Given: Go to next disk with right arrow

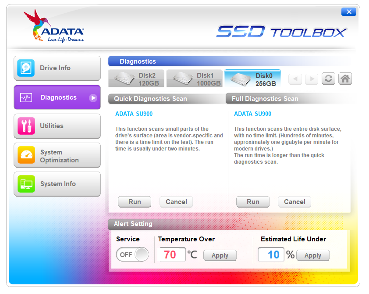Looking at the screenshot, I should [x=312, y=79].
